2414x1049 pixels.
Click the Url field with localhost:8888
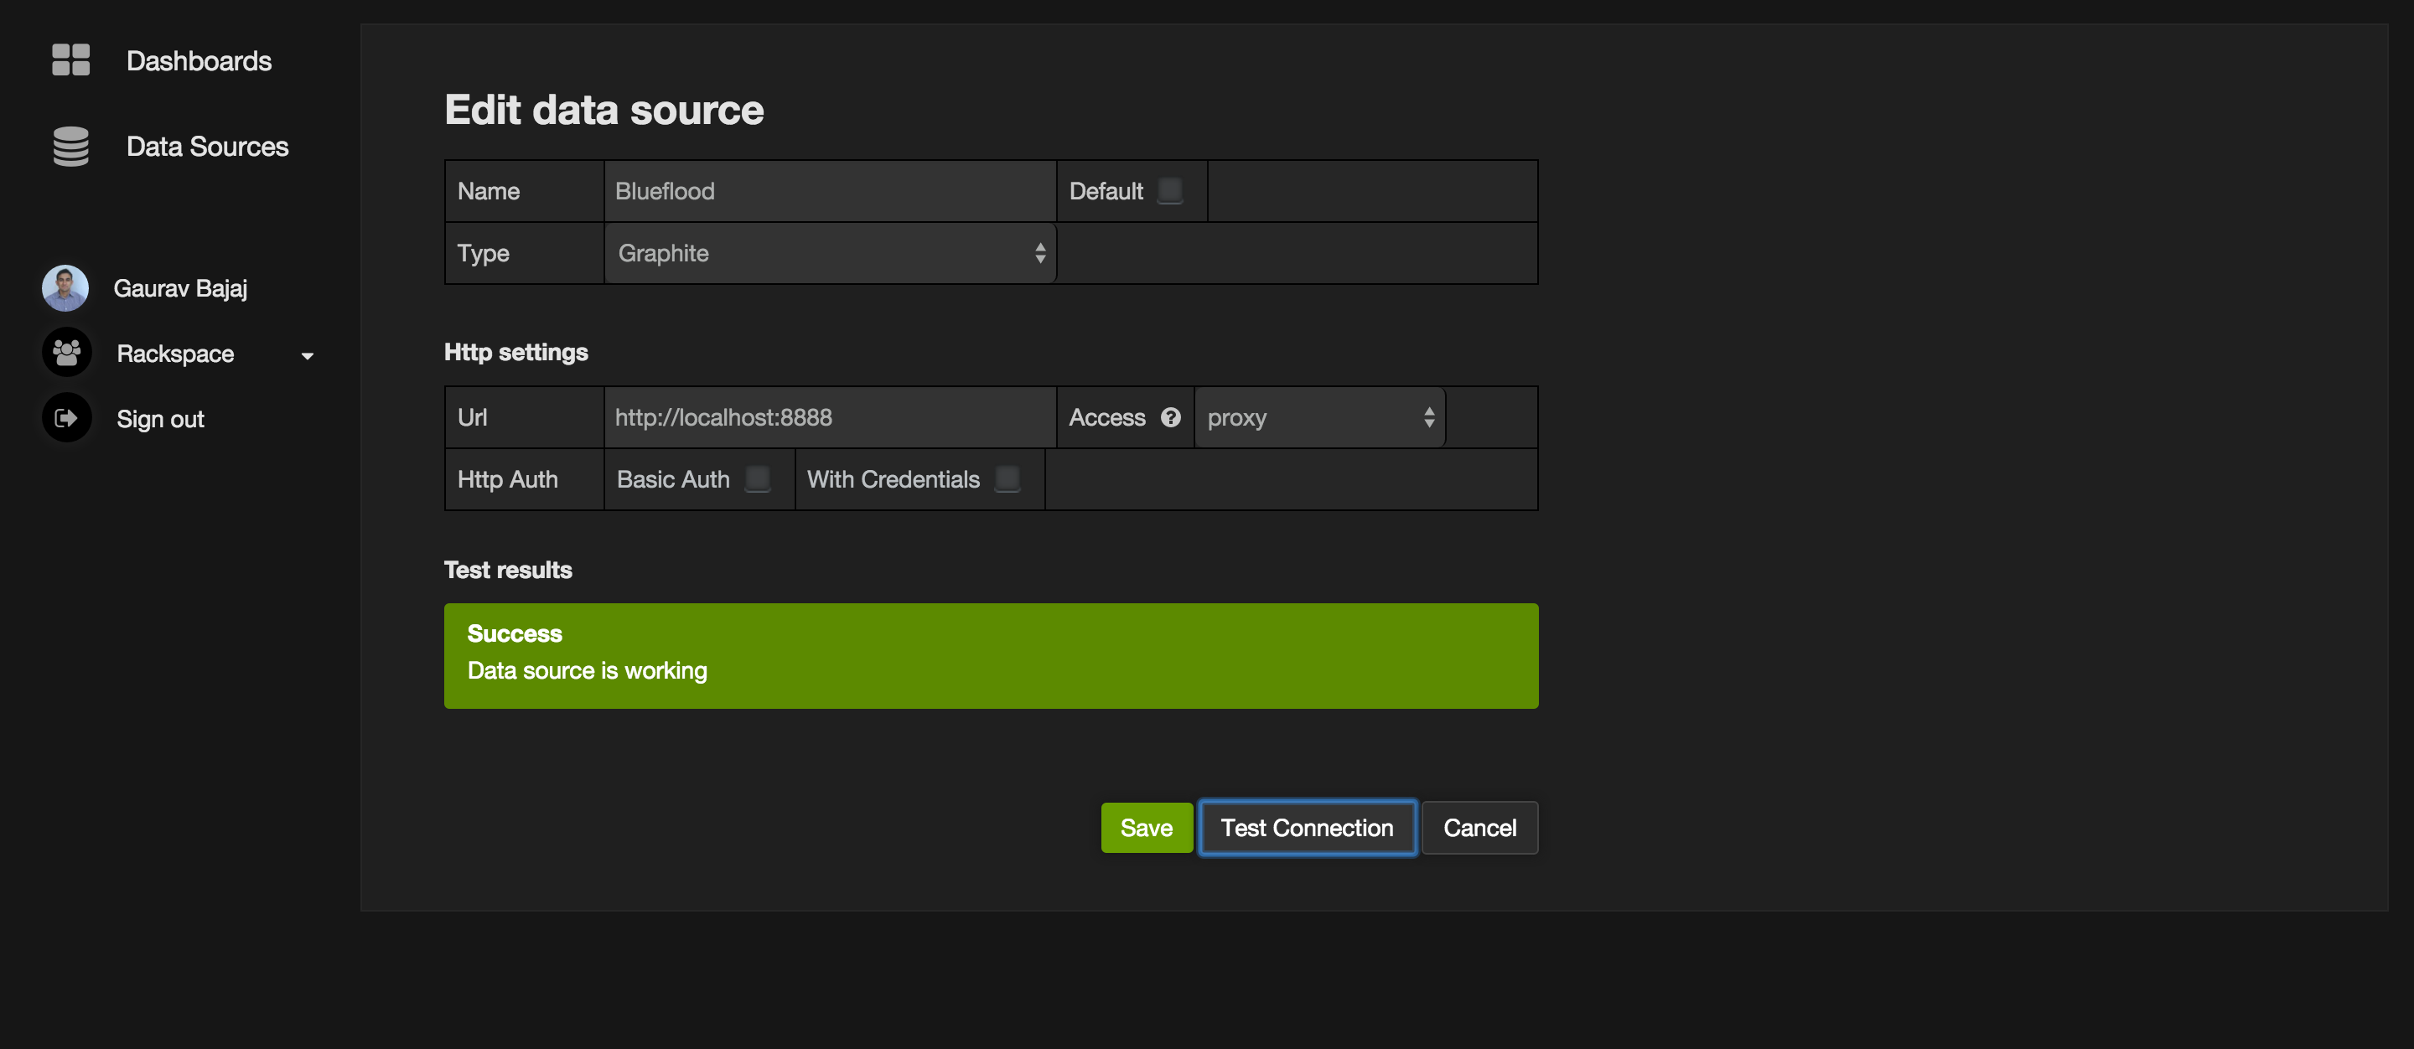[831, 418]
